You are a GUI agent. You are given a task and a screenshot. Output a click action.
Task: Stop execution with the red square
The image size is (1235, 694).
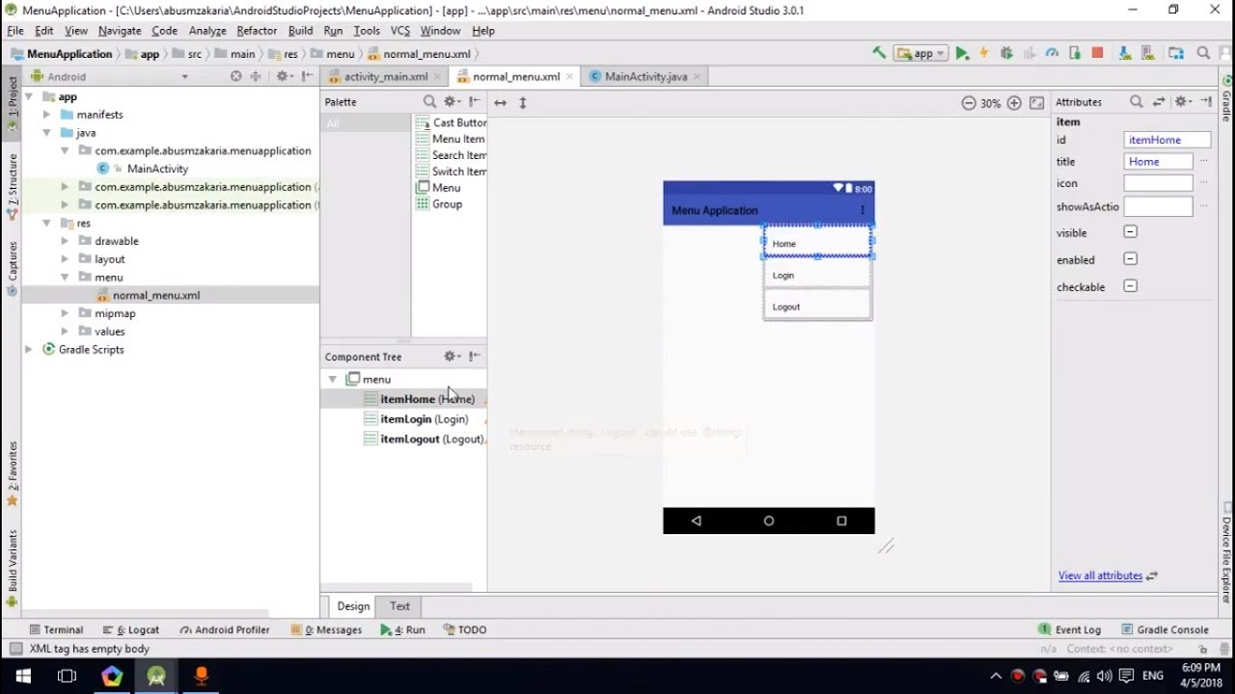(1098, 54)
